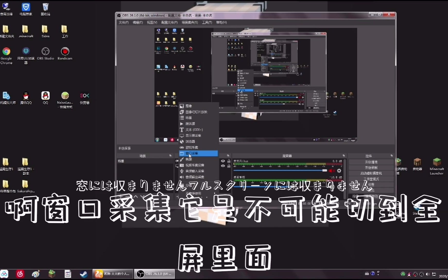Screen dimensions: 448x280
Task: Click the lock toggle next to a source
Action: 229,160
